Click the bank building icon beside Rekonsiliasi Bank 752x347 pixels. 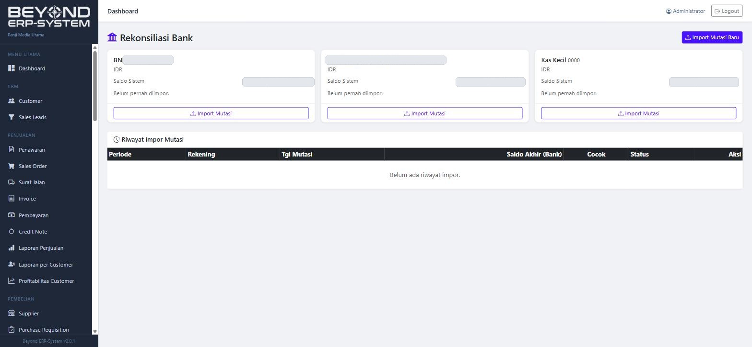tap(112, 37)
